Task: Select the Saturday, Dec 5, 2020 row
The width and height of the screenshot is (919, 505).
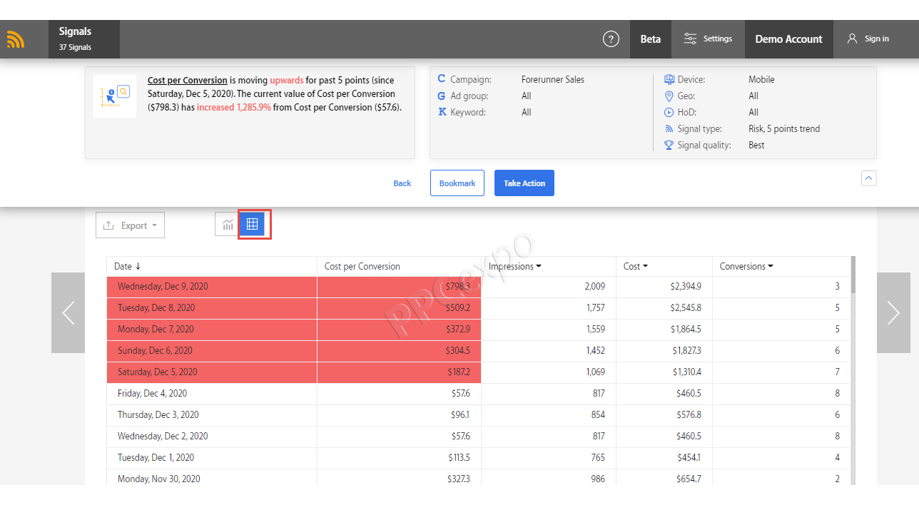Action: pos(478,372)
